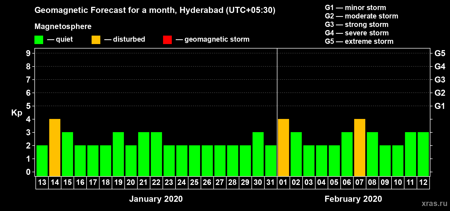Click Kp value 5 on left axis
The height and width of the screenshot is (211, 450).
[28, 106]
